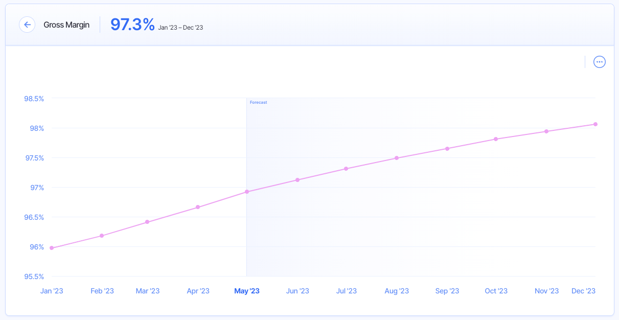This screenshot has width=619, height=320.
Task: Select the Jul '23 data point
Action: pos(346,169)
